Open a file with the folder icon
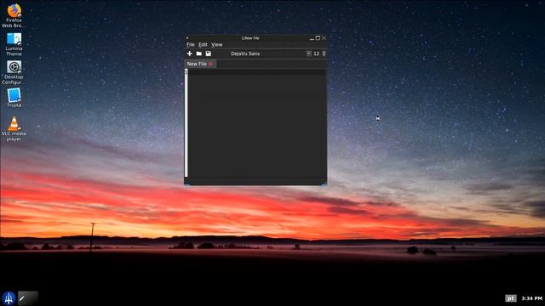 198,54
